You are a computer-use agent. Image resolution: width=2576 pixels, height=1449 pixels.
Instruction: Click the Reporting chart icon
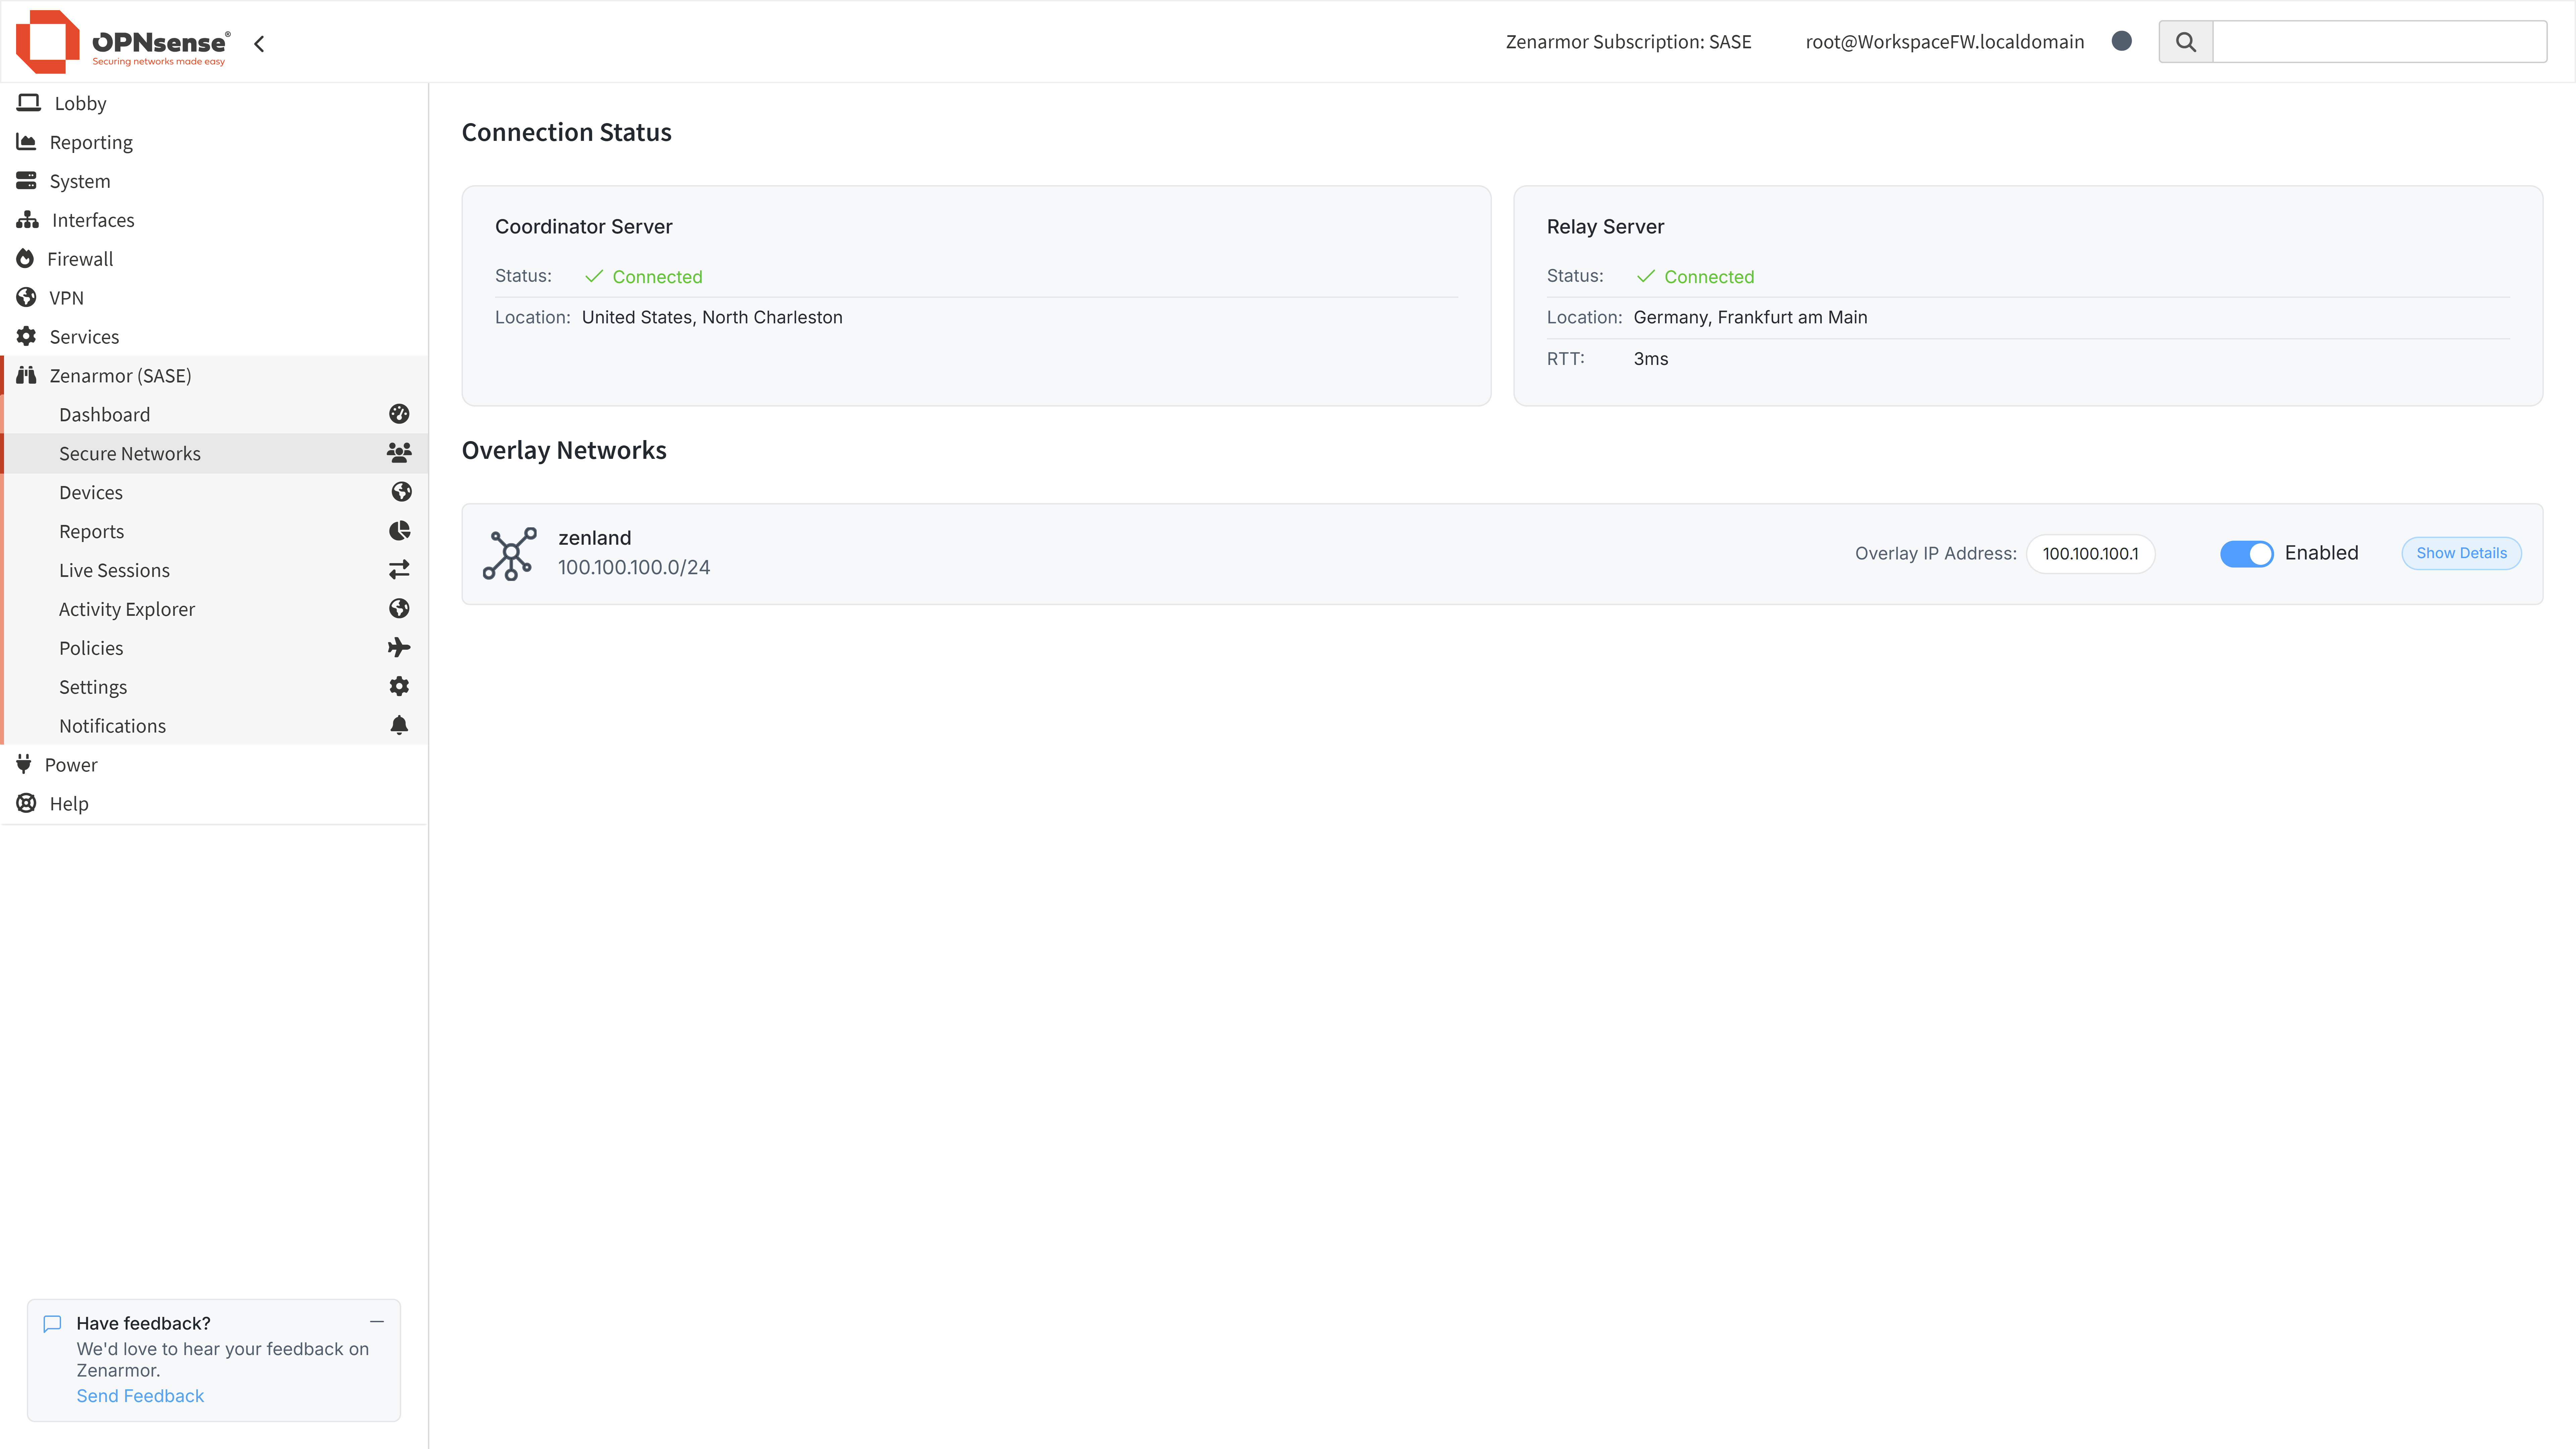(26, 142)
